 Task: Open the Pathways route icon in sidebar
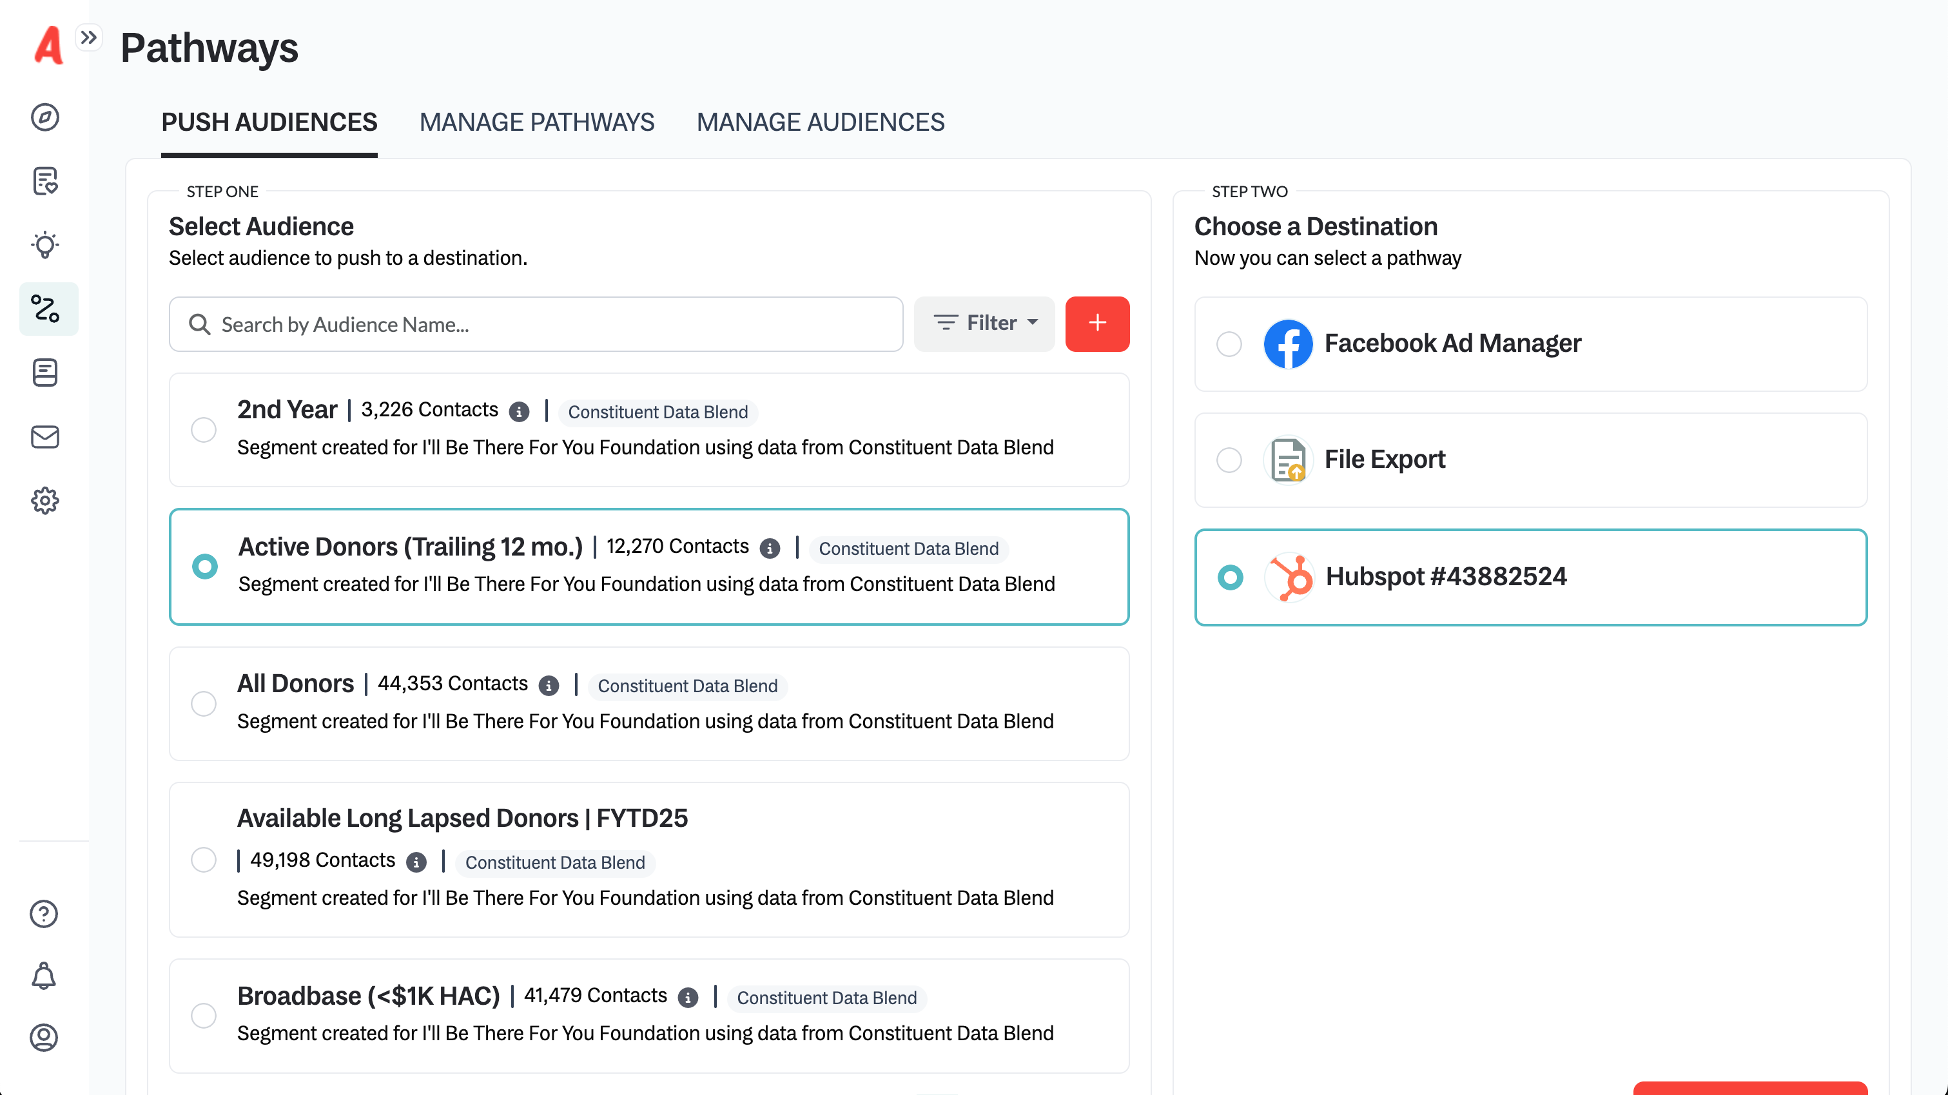(x=44, y=309)
